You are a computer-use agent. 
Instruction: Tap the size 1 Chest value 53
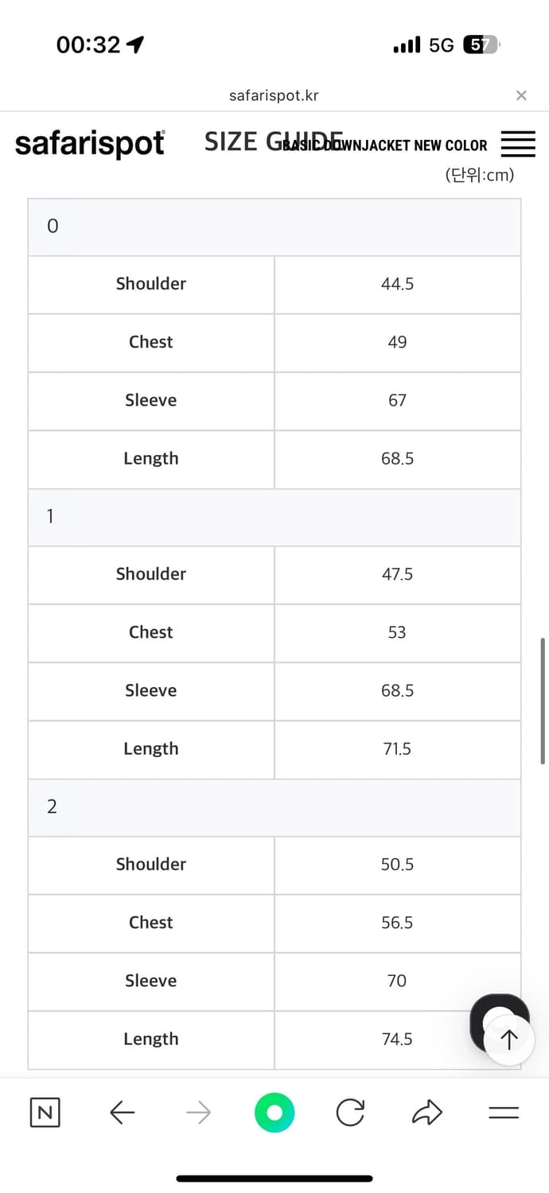[397, 632]
